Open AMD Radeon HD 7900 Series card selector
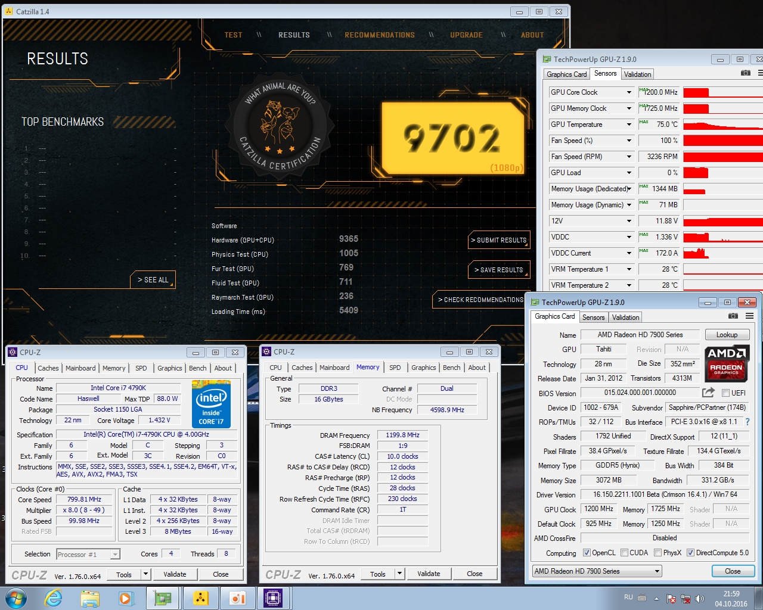The width and height of the screenshot is (763, 610). pyautogui.click(x=597, y=571)
